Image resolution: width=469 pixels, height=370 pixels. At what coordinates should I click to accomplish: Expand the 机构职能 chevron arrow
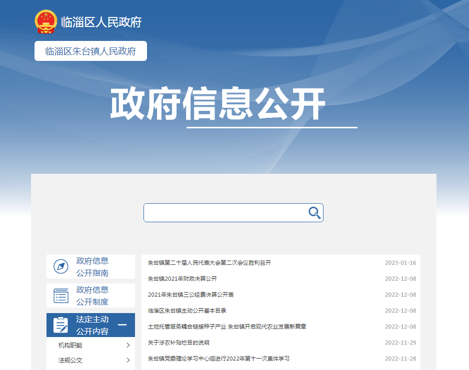(128, 346)
